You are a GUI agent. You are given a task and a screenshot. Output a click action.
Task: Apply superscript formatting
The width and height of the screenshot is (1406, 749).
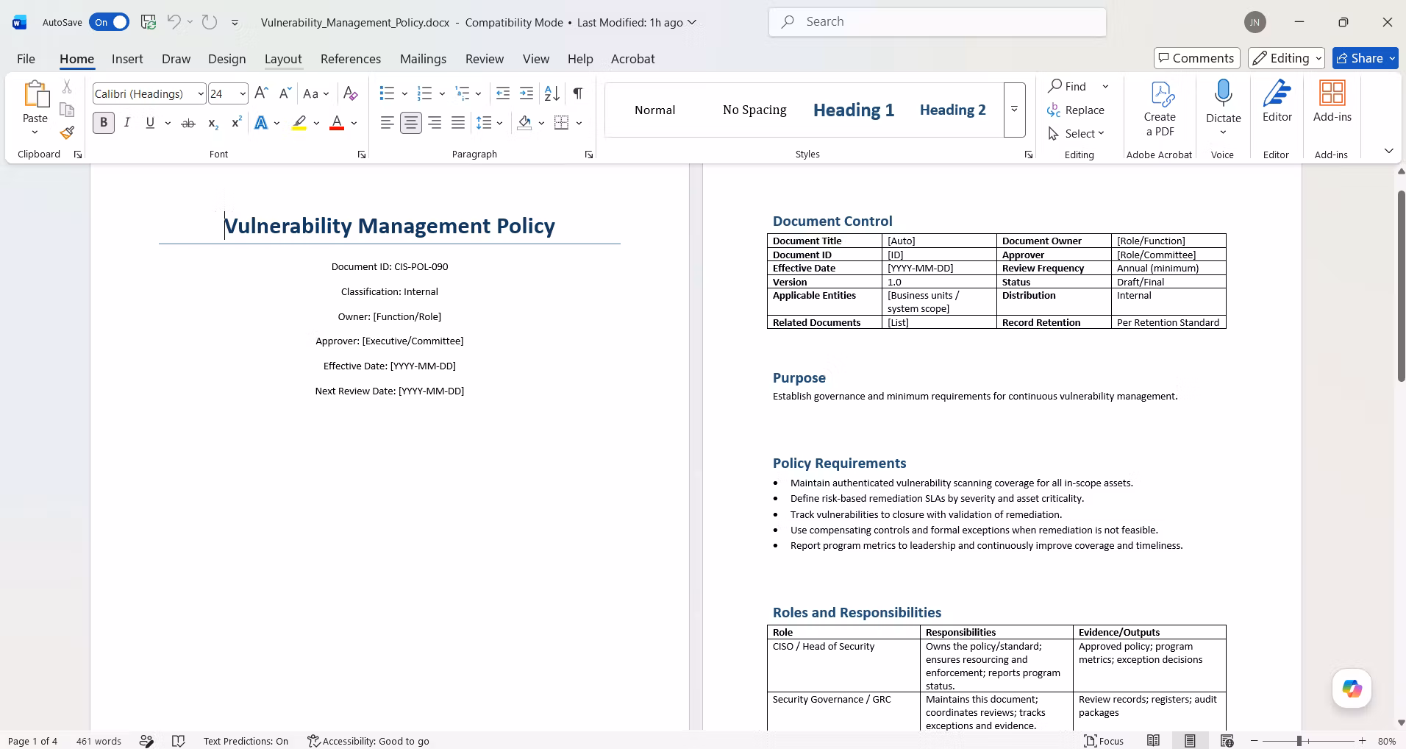236,123
